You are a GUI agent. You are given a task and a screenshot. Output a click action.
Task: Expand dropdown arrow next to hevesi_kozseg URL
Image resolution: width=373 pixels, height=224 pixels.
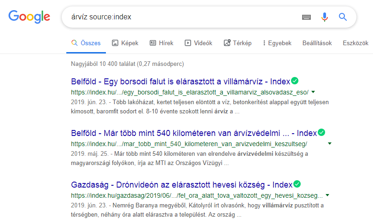pos(327,195)
